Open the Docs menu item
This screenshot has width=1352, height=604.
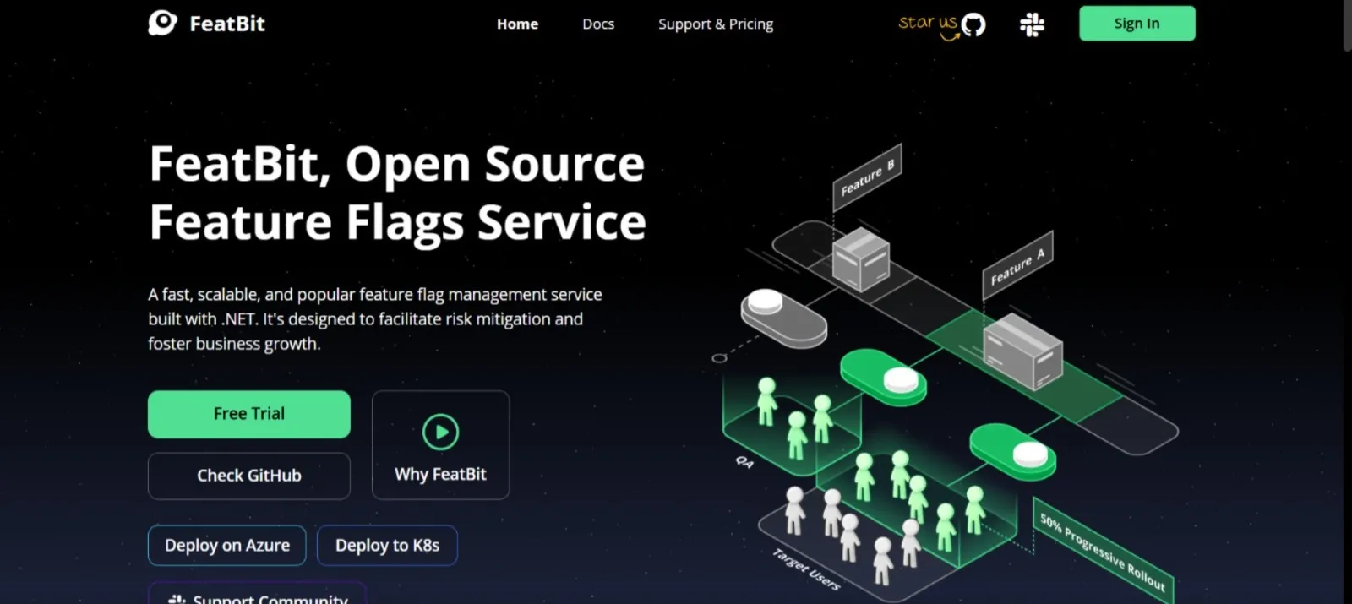pyautogui.click(x=598, y=24)
